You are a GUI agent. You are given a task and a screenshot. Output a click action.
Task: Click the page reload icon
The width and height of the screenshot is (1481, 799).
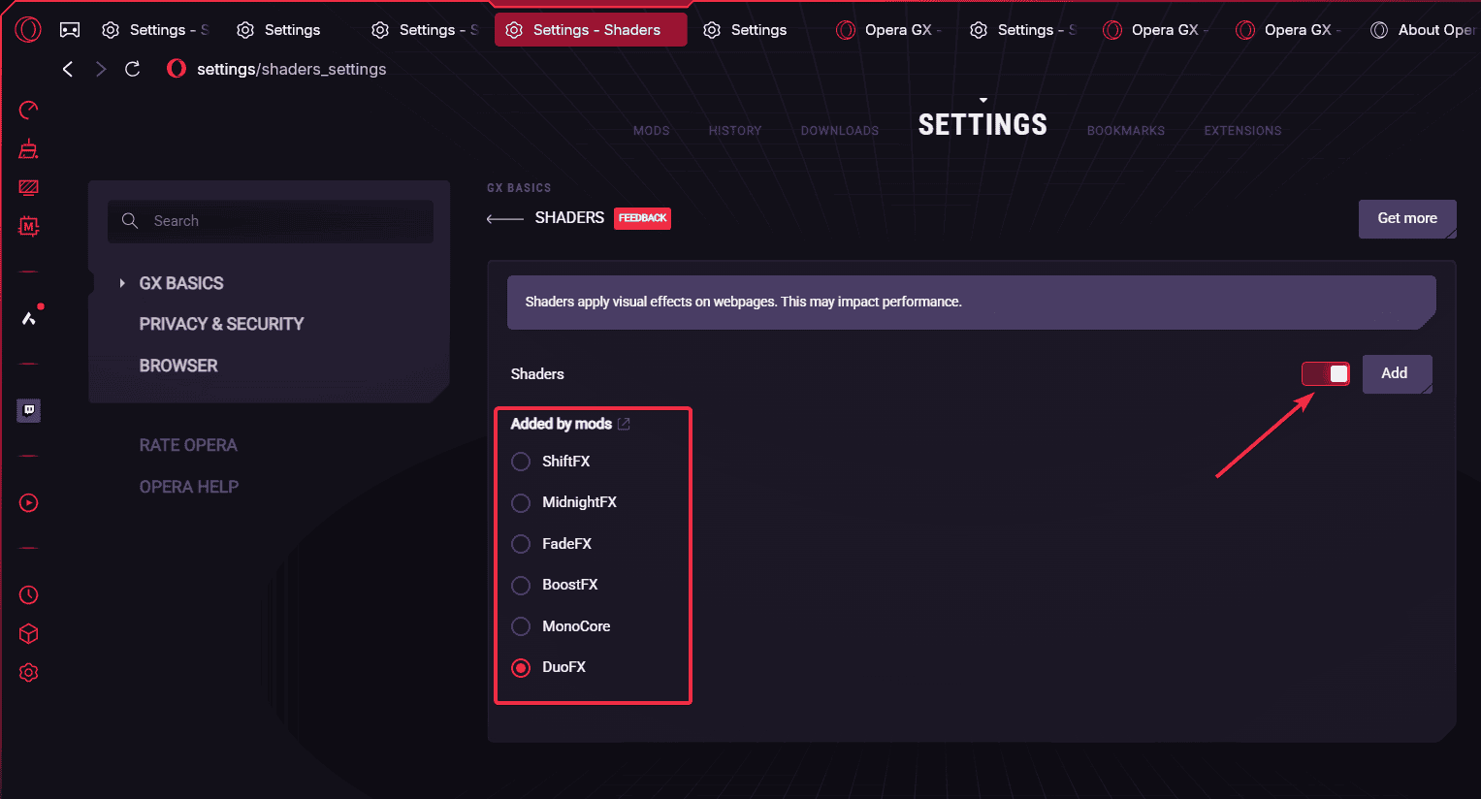click(133, 69)
